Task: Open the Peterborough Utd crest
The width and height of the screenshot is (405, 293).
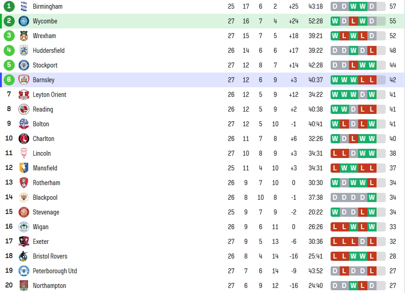Action: (24, 271)
